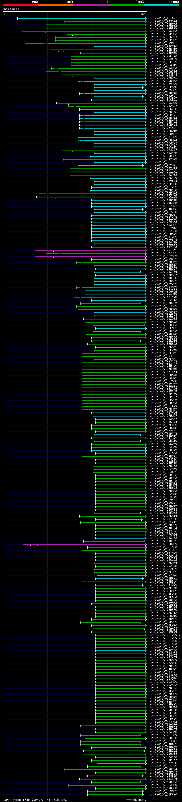Select hit label UniRef100_A9PHE2
The width and height of the screenshot is (182, 802).
[x=163, y=40]
